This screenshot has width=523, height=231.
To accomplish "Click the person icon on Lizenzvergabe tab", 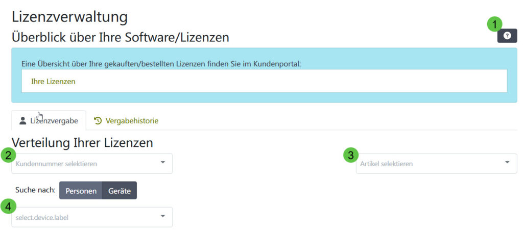I will (22, 121).
